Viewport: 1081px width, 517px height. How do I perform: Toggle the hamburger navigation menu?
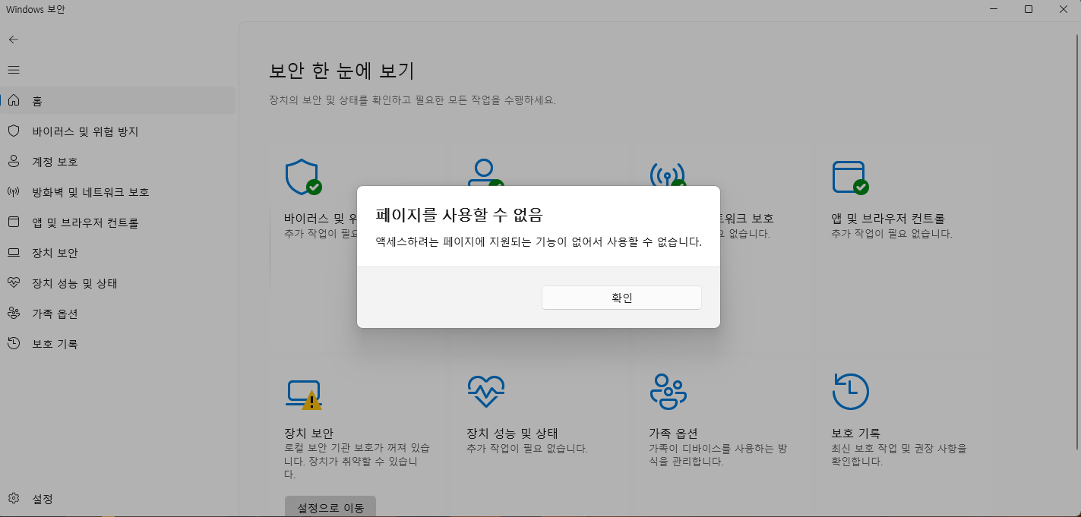point(13,70)
